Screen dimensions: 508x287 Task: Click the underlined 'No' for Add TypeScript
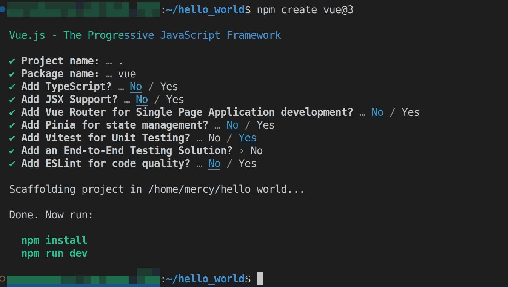tap(136, 87)
